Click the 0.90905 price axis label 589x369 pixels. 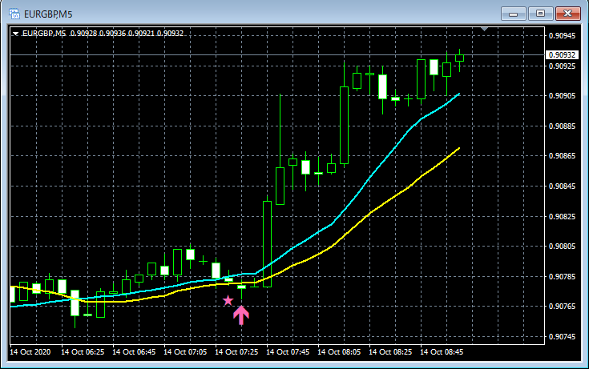point(562,96)
